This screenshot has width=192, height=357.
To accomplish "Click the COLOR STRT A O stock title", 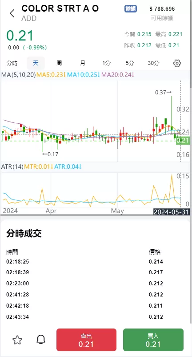I will click(60, 8).
